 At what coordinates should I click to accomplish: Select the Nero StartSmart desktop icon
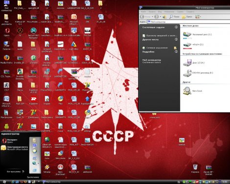coord(60,170)
